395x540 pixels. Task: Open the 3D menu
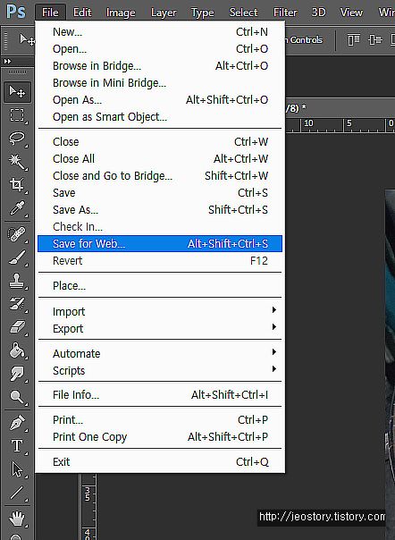318,13
